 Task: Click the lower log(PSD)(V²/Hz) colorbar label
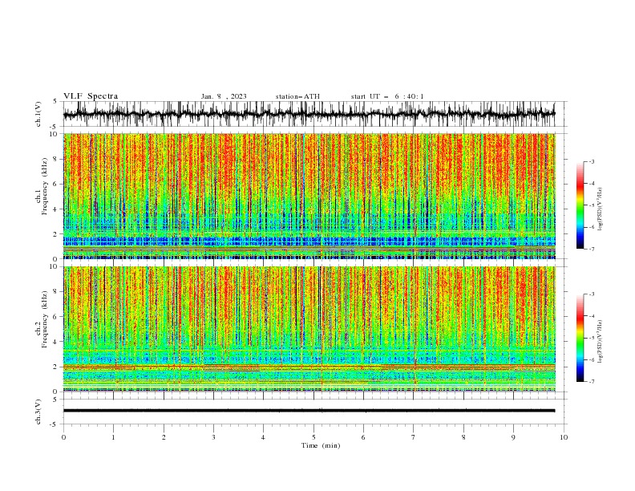600,341
